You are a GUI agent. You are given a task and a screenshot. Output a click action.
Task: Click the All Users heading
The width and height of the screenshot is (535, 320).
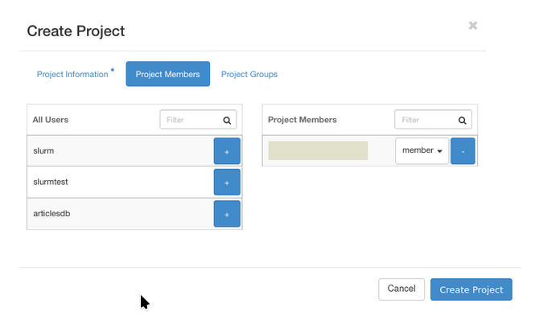point(51,120)
